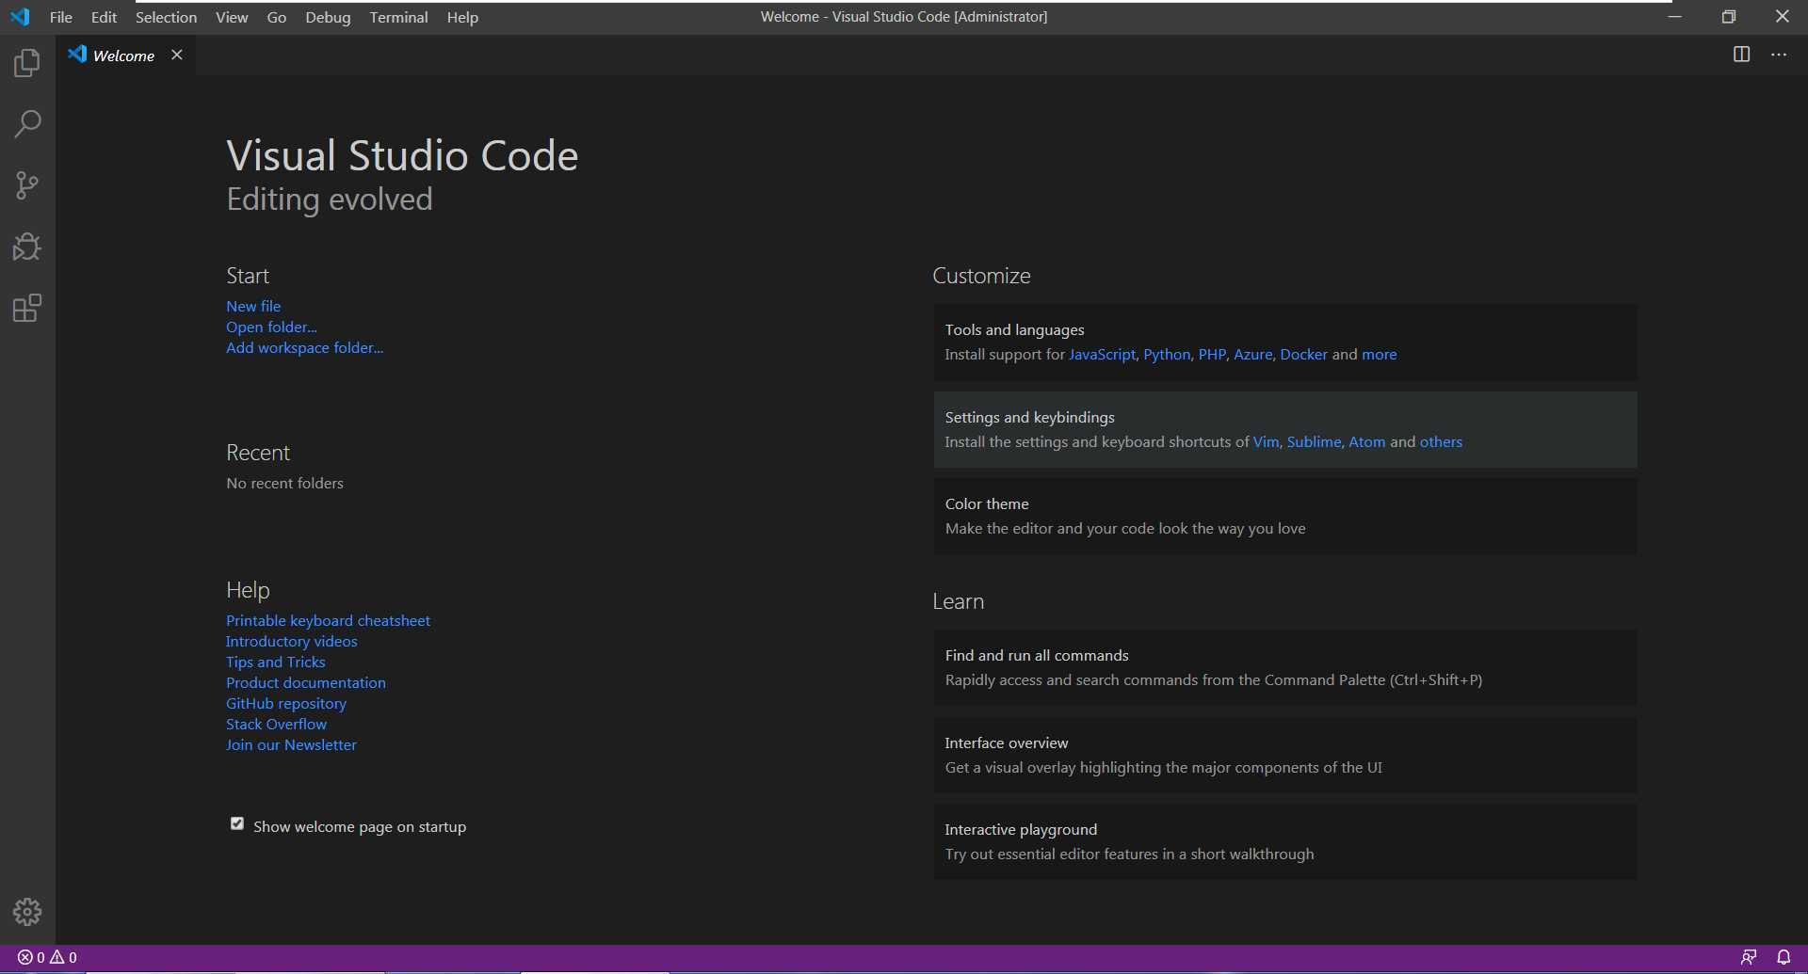
Task: Click the No recent folders text
Action: (284, 483)
